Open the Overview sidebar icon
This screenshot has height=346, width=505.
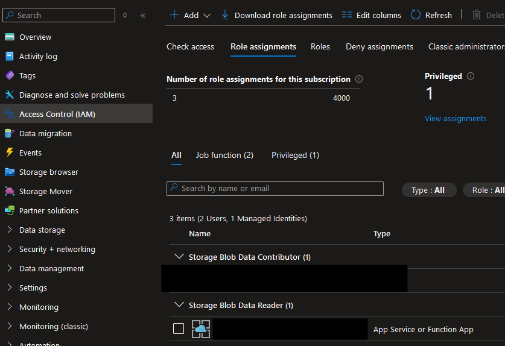(9, 37)
